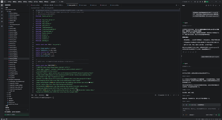Delete the terminal with the trash icon

[x=168, y=95]
